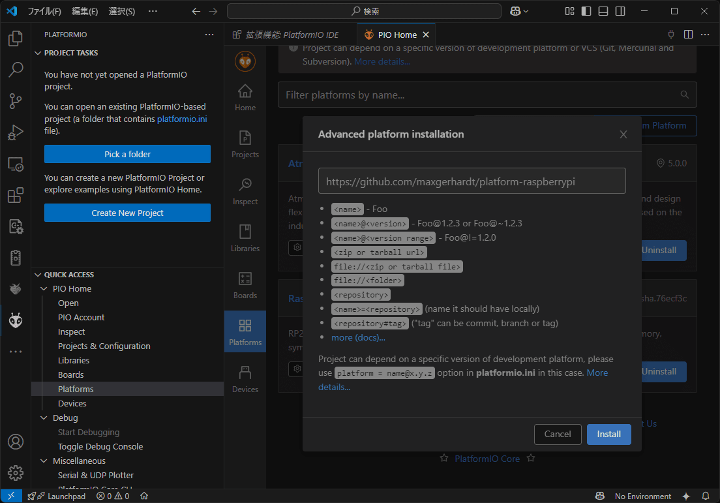Image resolution: width=720 pixels, height=503 pixels.
Task: Open the ファイル(F) menu
Action: [x=44, y=11]
